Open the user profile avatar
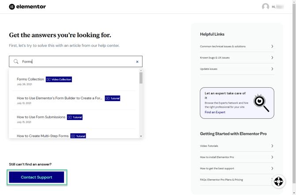296x195 pixels. 266,7
